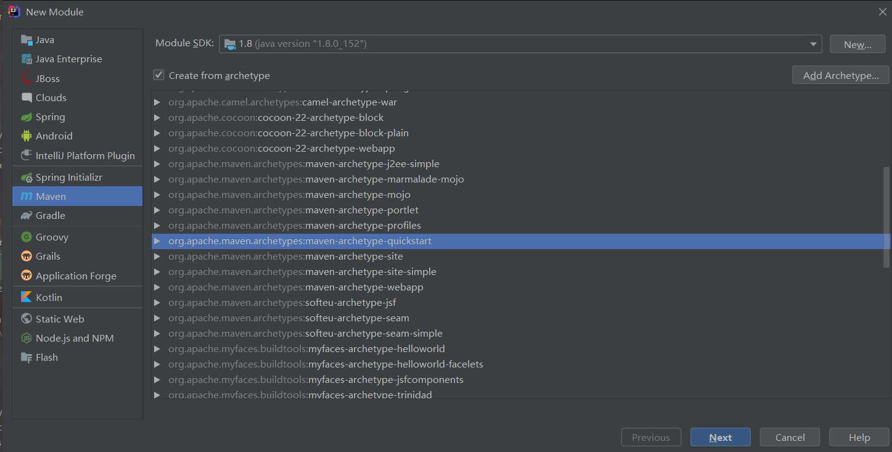
Task: Click the Groovy green G icon
Action: pyautogui.click(x=27, y=237)
